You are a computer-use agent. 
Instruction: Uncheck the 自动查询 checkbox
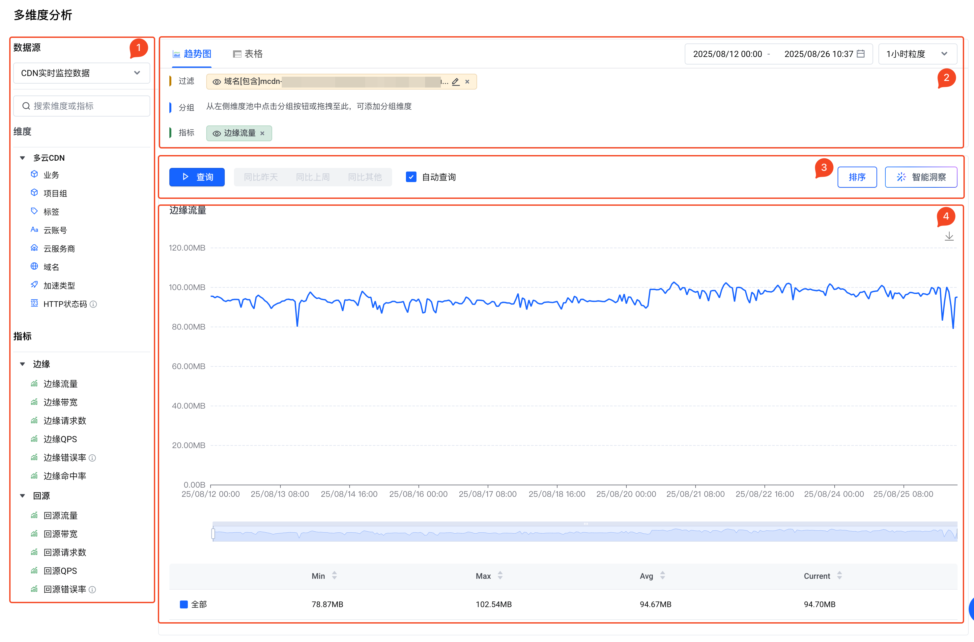coord(411,177)
